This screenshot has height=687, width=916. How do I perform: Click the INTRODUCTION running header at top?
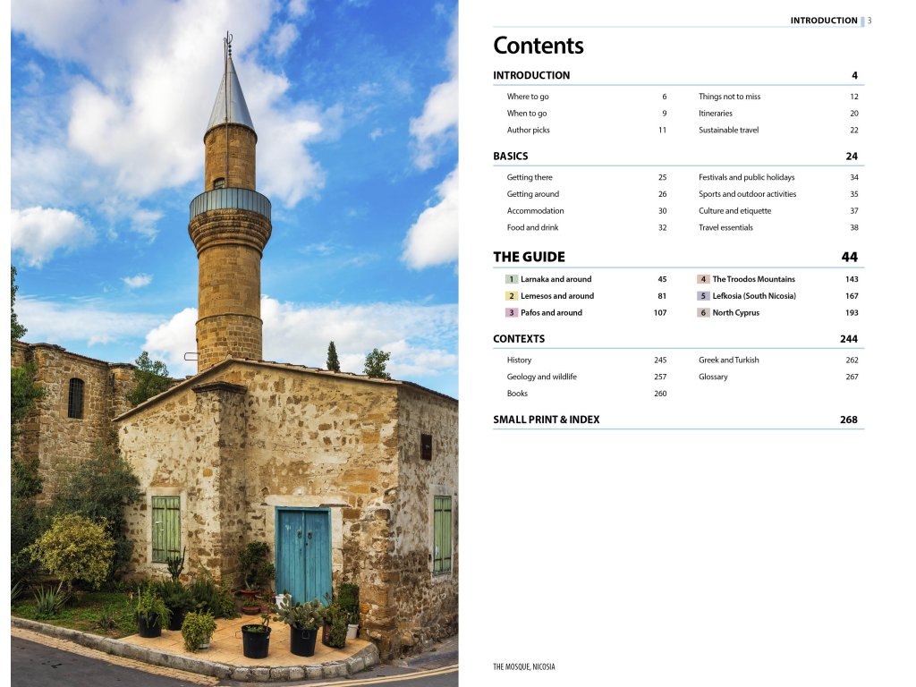coord(824,21)
